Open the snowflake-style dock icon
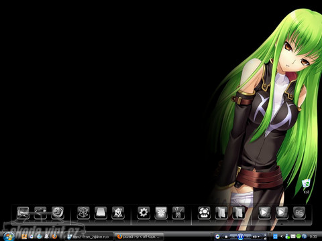This screenshot has width=322, height=241. point(161,212)
